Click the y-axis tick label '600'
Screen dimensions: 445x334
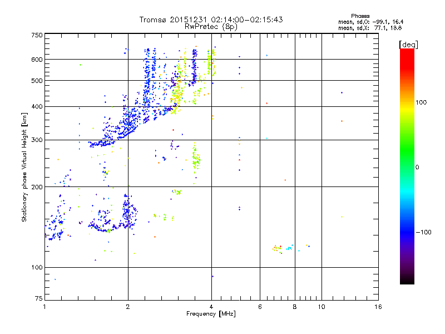(37, 60)
